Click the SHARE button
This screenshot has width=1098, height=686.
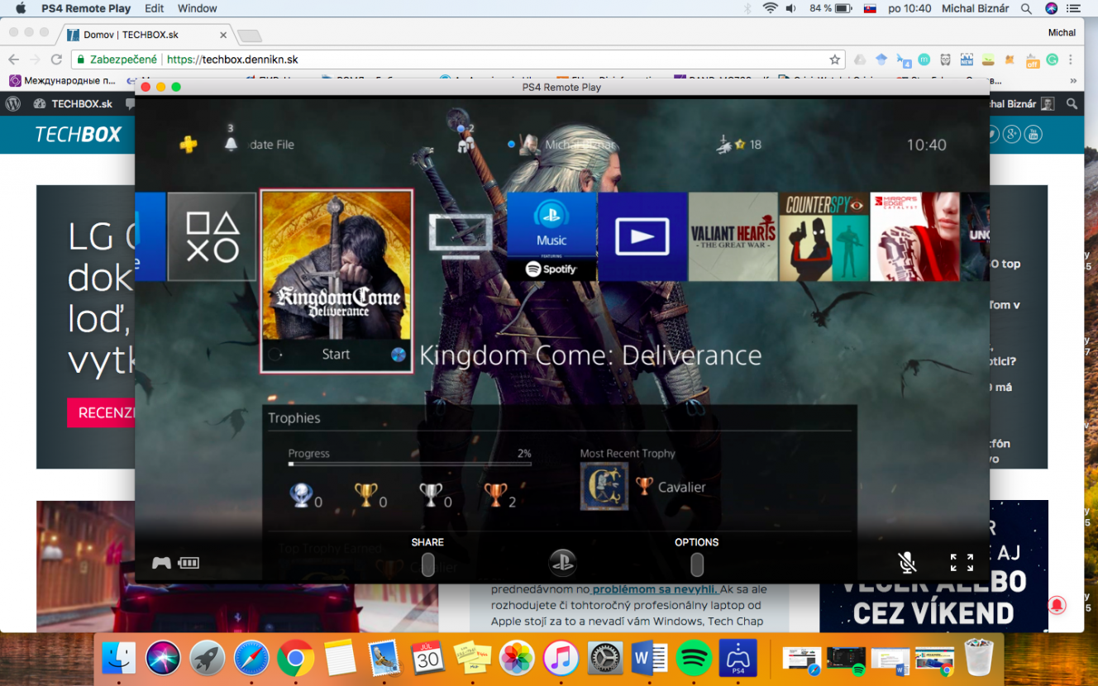427,565
